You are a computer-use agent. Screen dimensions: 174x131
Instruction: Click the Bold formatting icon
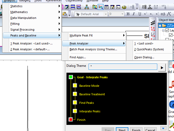tap(128, 14)
